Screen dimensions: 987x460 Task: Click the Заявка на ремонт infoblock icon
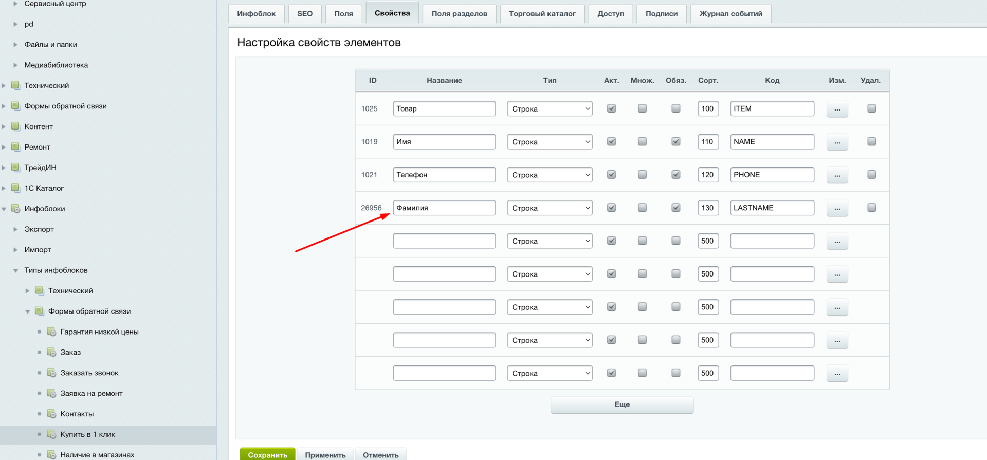point(51,393)
